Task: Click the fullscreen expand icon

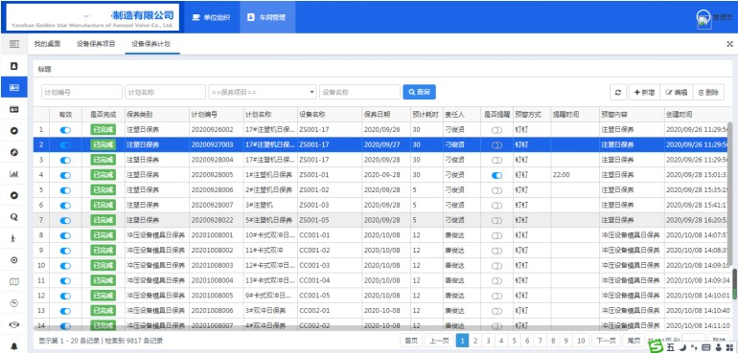Action: [729, 44]
